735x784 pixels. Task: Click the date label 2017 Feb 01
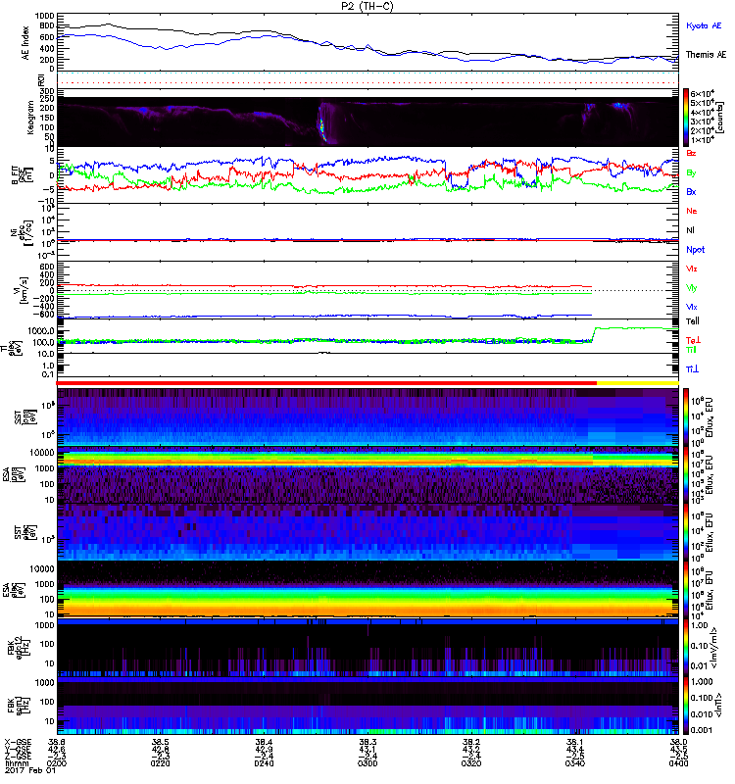tap(30, 770)
